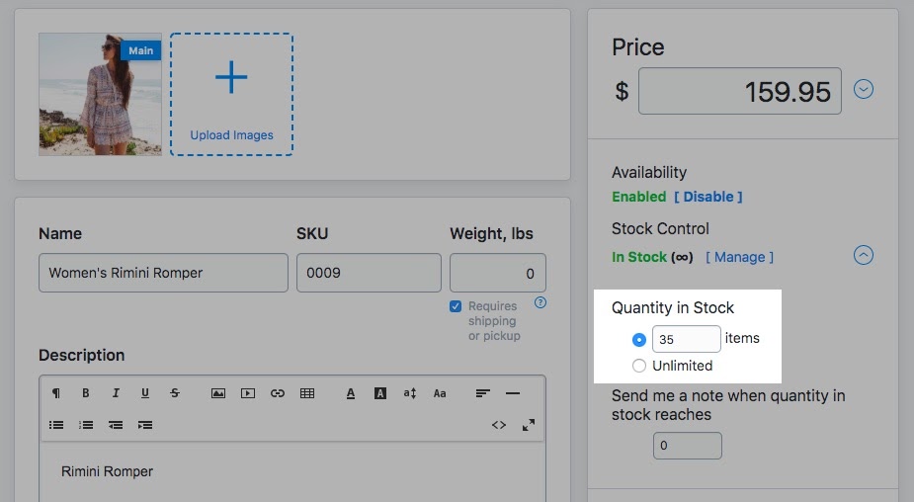Toggle bold formatting in description editor

click(x=86, y=393)
